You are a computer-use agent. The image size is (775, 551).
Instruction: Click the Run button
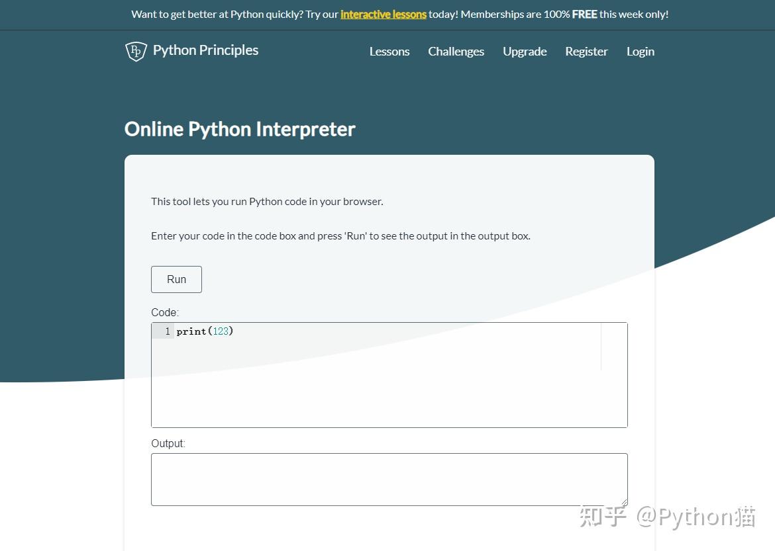click(x=176, y=279)
